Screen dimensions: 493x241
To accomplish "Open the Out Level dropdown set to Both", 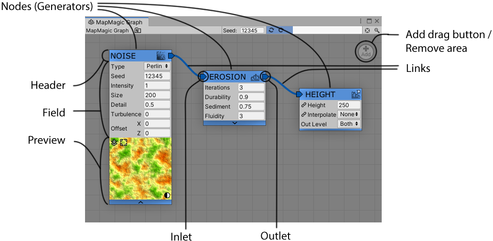I will 349,124.
